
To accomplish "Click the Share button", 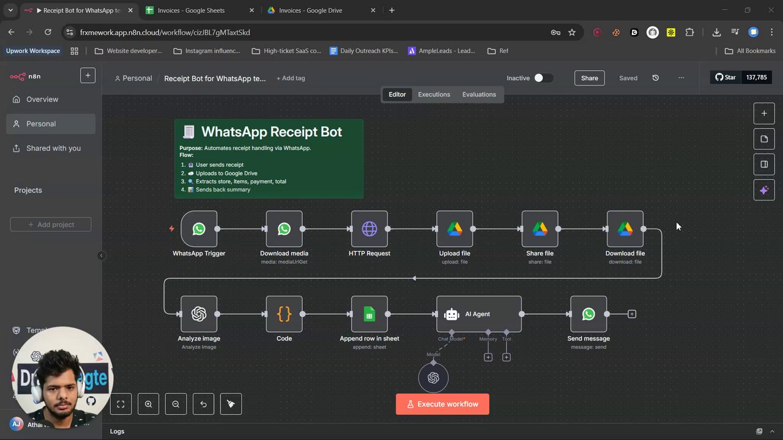I will click(590, 78).
